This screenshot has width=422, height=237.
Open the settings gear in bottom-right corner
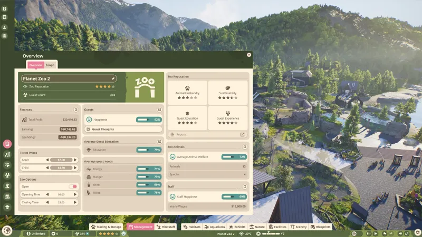click(418, 232)
